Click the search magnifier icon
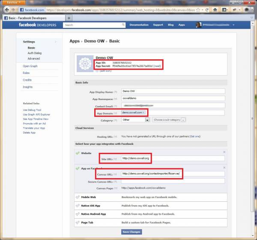Image resolution: width=257 pixels, height=240 pixels. tap(123, 25)
